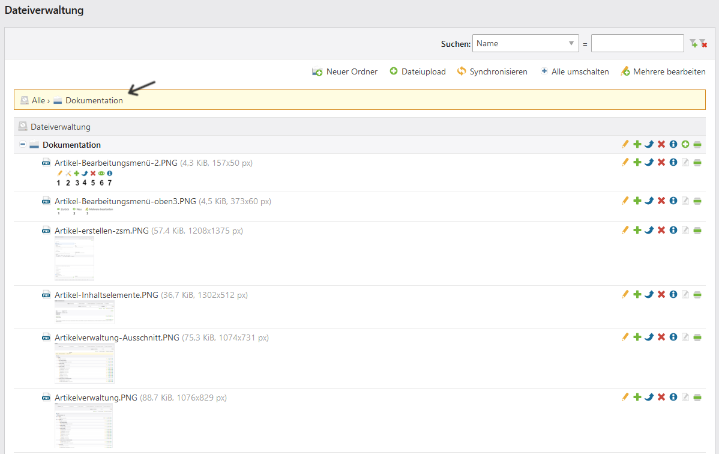Open the Dateiupload page
This screenshot has height=454, width=719.
418,71
